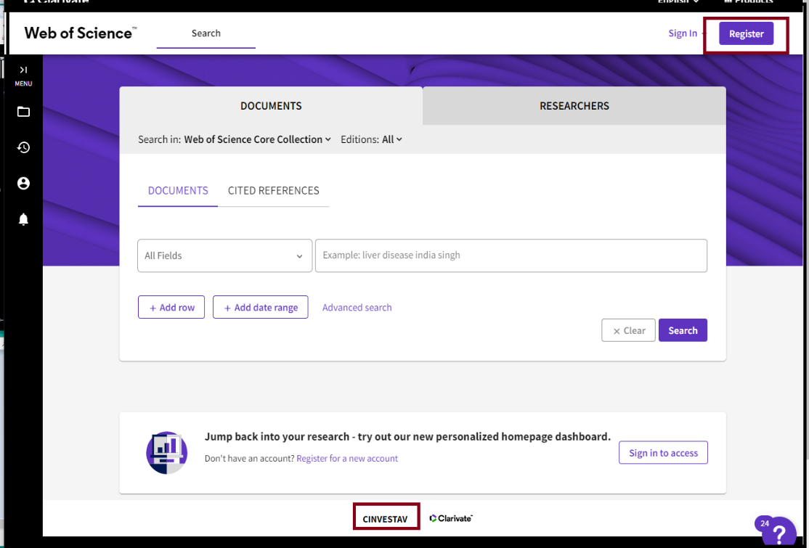
Task: Open the Advanced search link
Action: tap(357, 307)
